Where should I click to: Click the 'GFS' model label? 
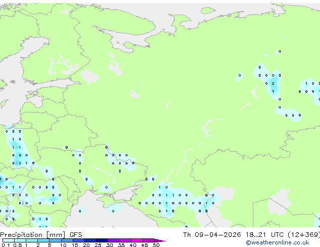coord(76,235)
